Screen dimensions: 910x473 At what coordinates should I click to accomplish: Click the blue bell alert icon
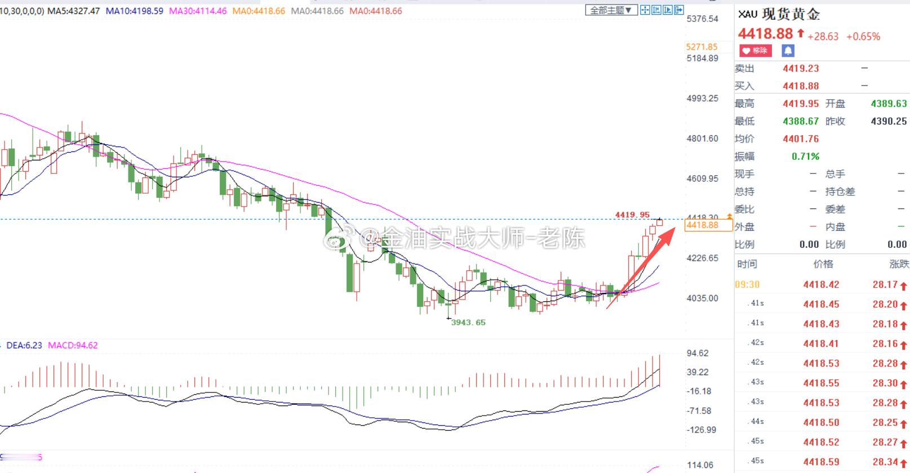coord(788,51)
